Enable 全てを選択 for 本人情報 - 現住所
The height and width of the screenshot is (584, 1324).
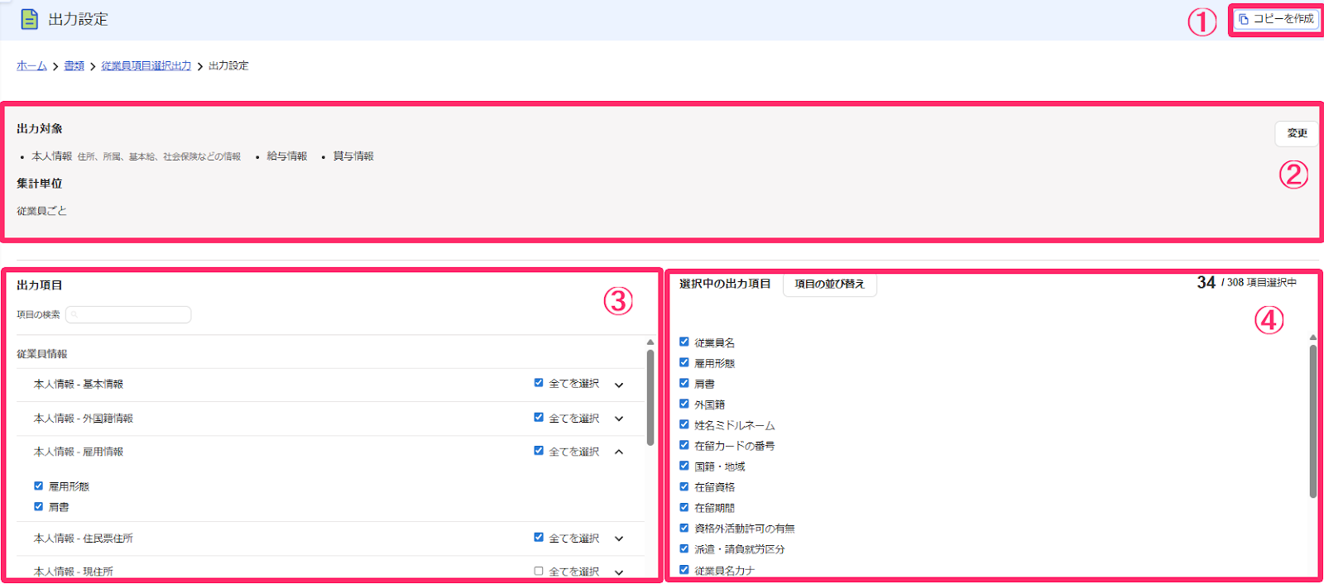(x=539, y=571)
